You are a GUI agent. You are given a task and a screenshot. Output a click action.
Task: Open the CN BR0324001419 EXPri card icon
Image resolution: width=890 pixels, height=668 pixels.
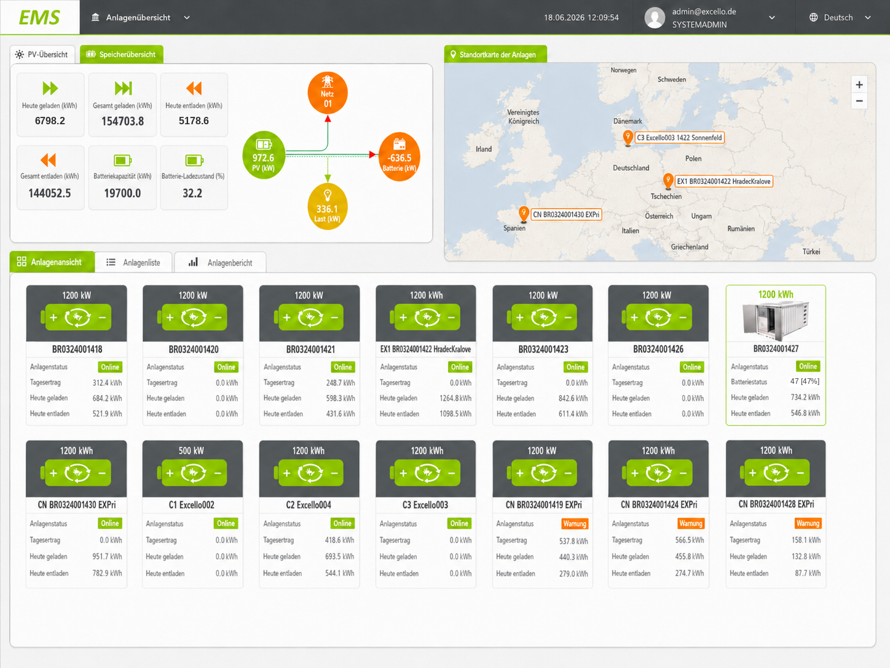[x=543, y=473]
